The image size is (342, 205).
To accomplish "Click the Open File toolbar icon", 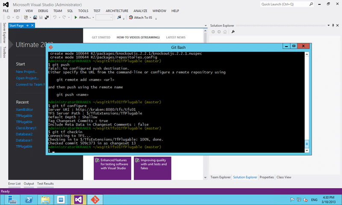I will click(35, 18).
